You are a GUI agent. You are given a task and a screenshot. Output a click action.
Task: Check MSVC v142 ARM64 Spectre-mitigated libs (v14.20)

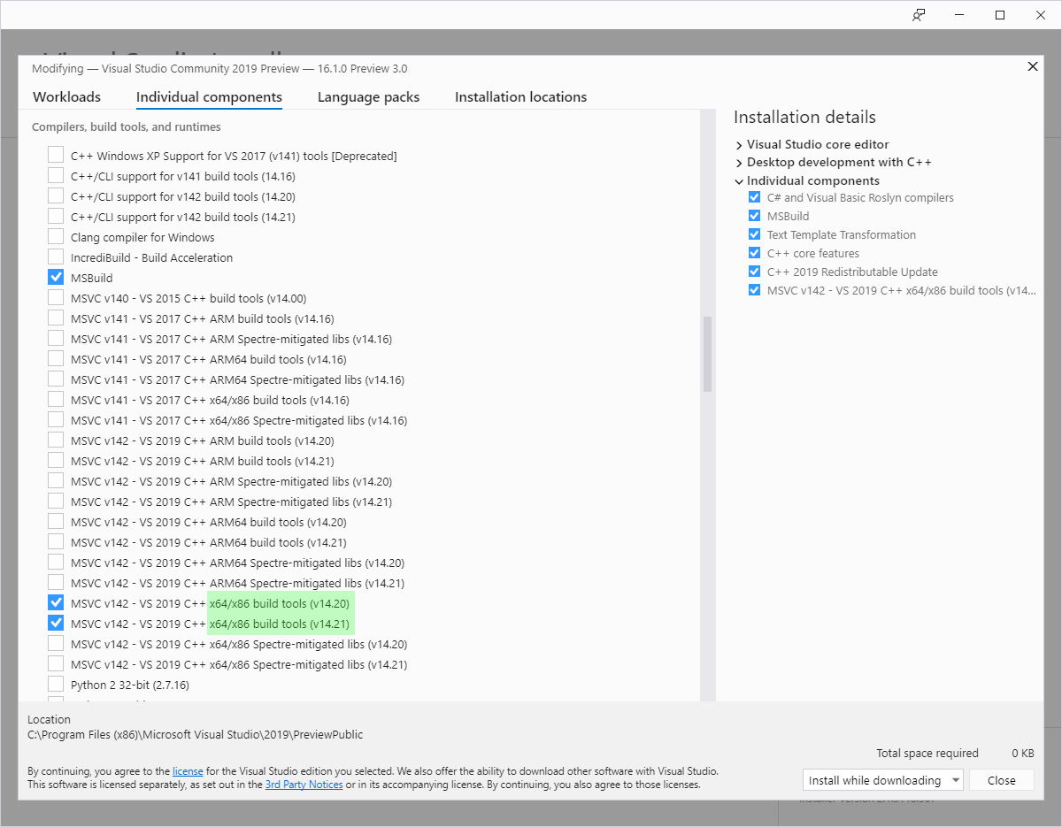56,563
